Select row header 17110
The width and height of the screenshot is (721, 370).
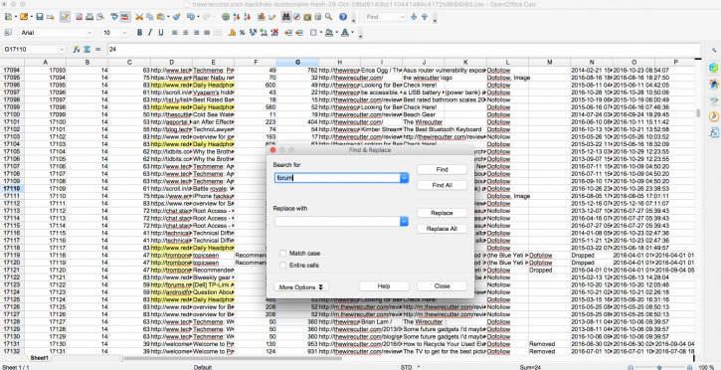point(12,188)
